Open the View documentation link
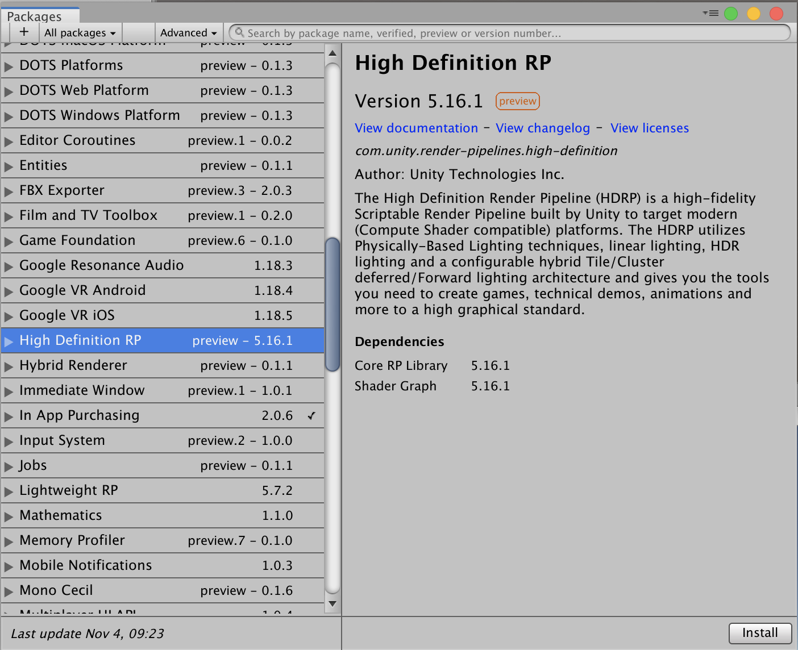This screenshot has height=650, width=798. click(416, 128)
